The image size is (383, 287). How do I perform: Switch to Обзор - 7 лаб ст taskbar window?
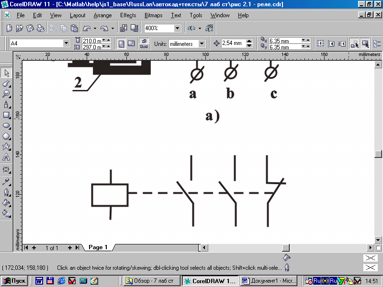pos(152,281)
